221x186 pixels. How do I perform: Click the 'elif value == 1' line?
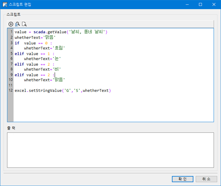(34, 53)
